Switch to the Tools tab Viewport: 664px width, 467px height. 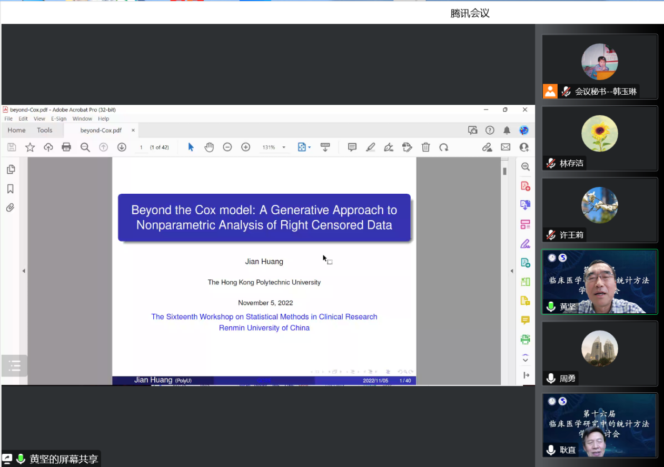[x=44, y=130]
